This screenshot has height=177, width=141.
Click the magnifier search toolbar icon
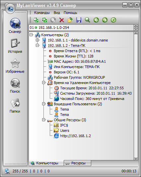[x=88, y=20]
